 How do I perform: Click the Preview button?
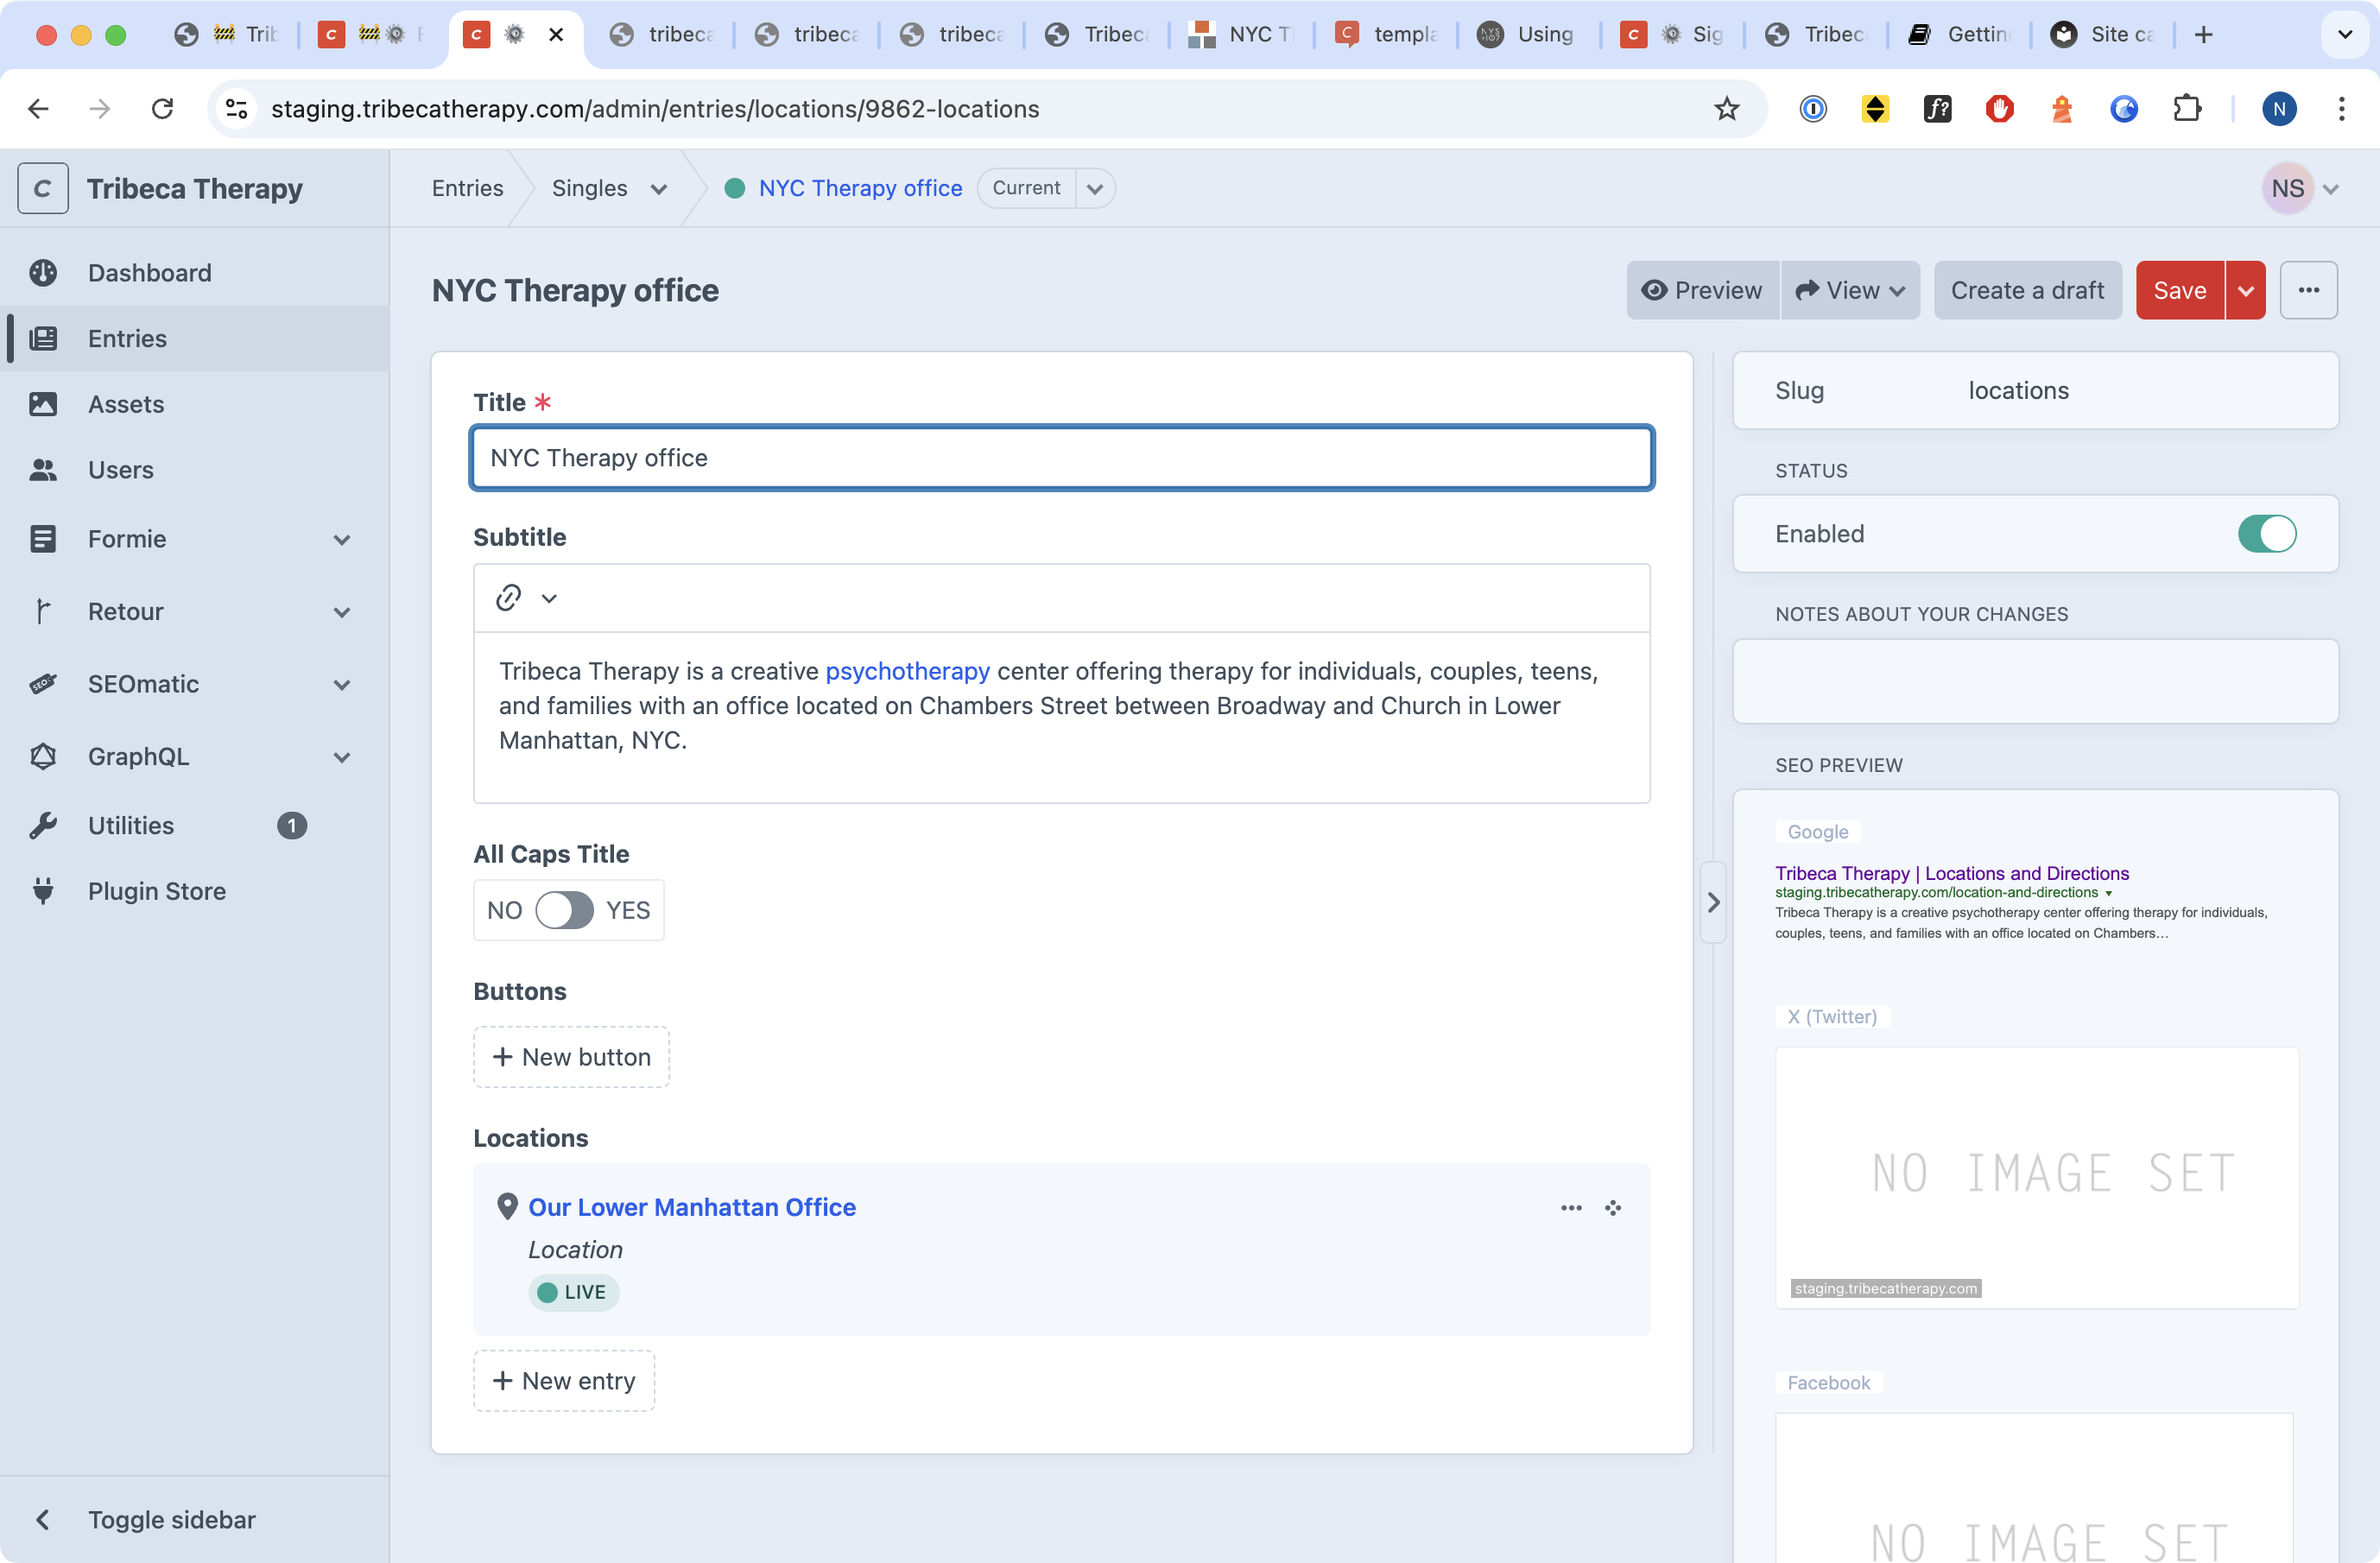pyautogui.click(x=1703, y=290)
